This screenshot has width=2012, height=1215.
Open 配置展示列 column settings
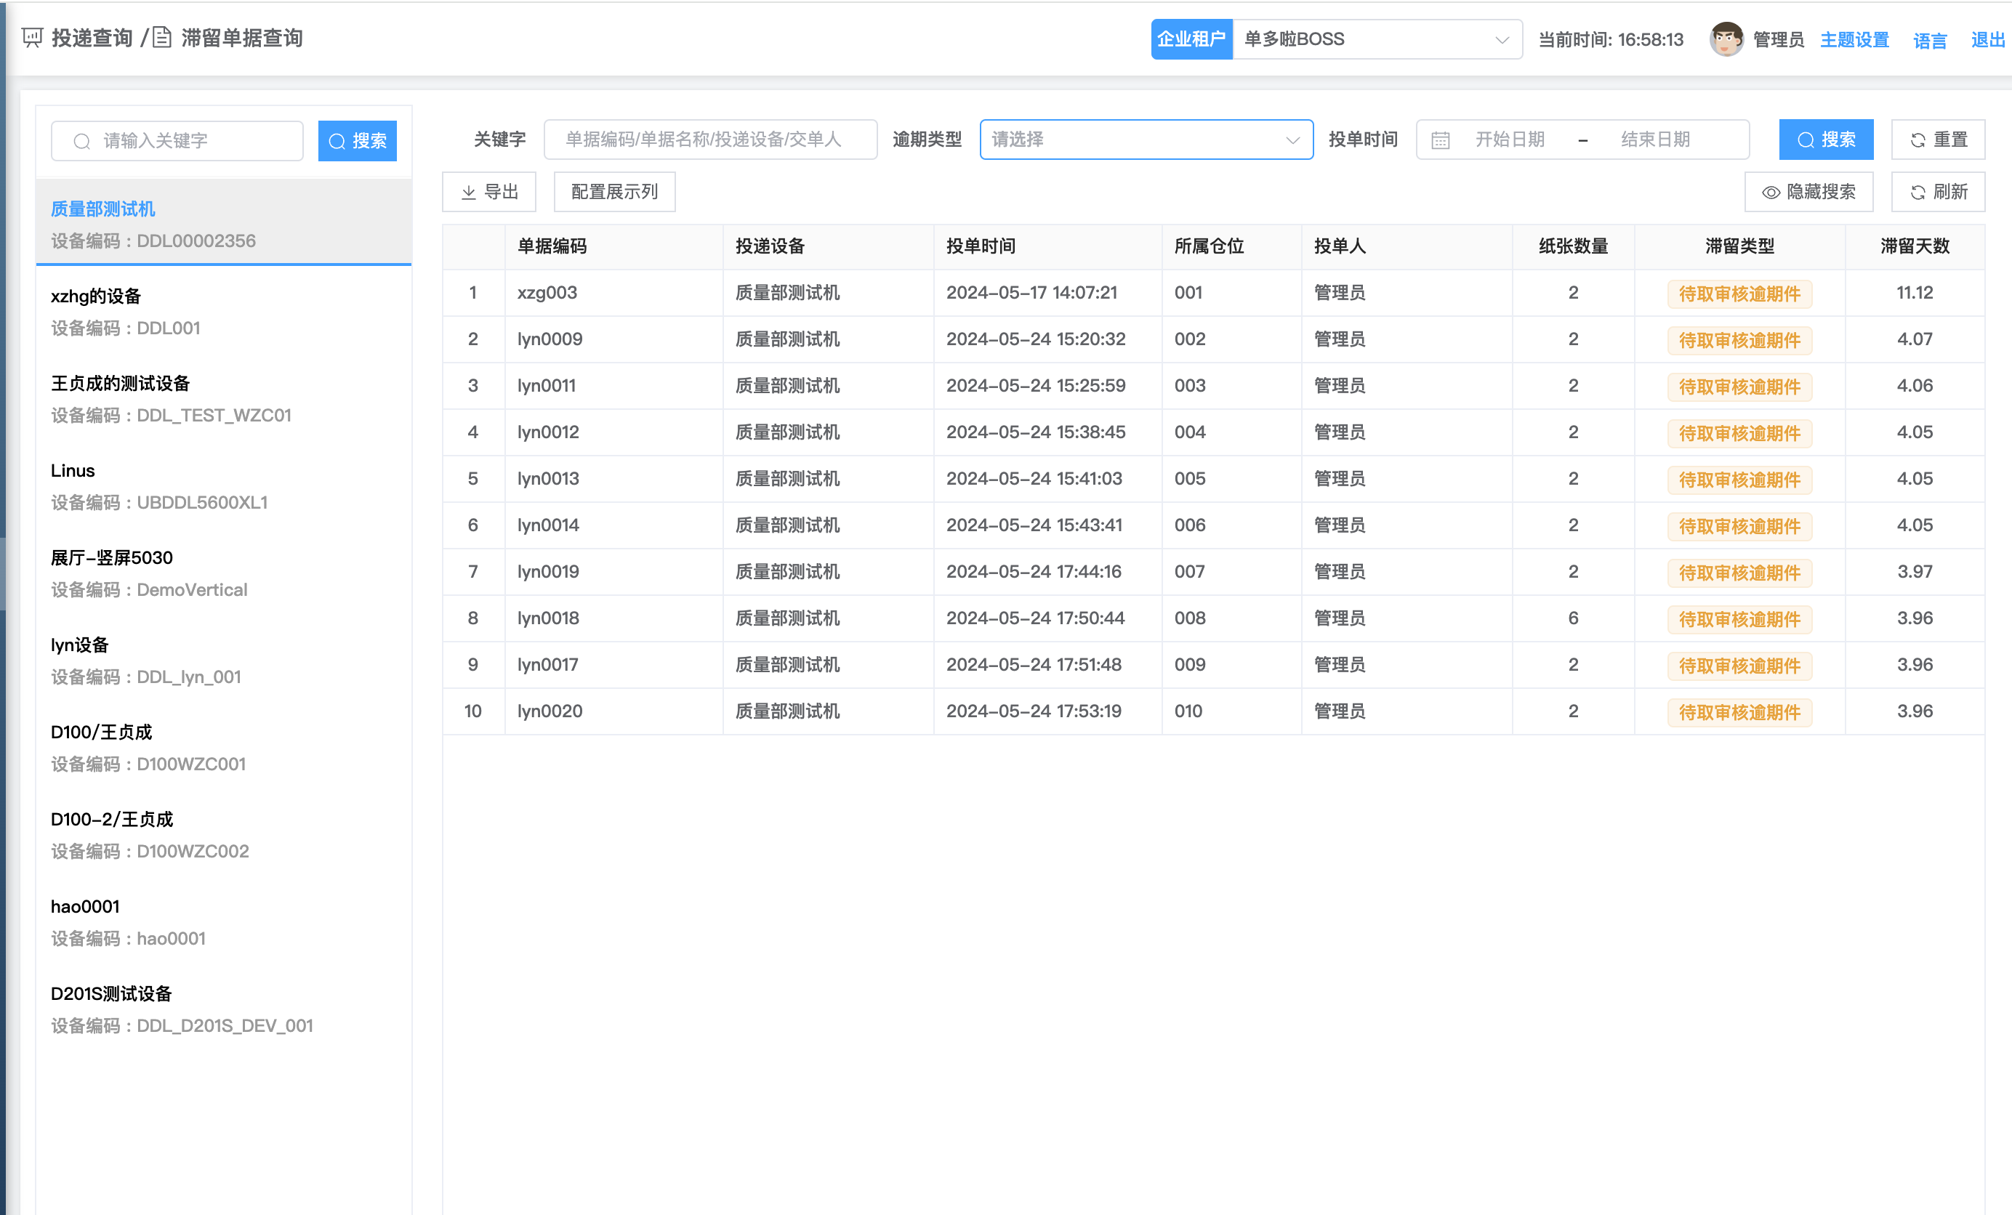614,192
